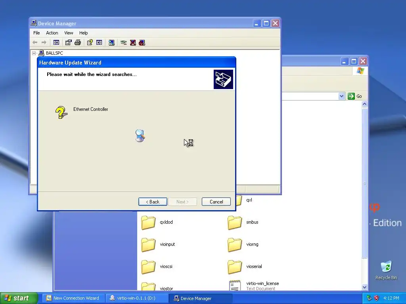Screen dimensions: 406x304
Task: Click the network connection tray icon
Action: (x=369, y=298)
